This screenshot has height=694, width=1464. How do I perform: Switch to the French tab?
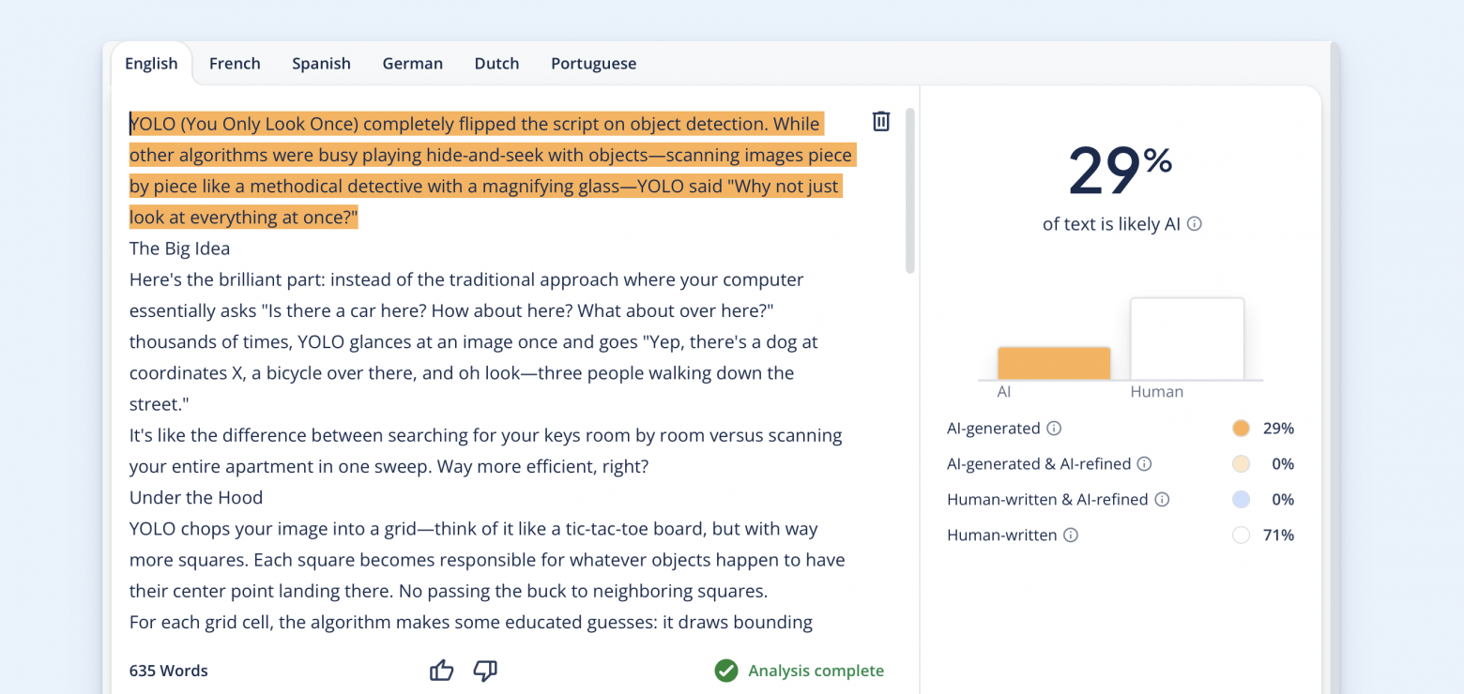235,64
